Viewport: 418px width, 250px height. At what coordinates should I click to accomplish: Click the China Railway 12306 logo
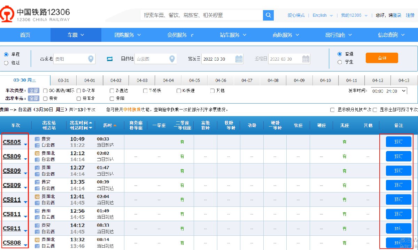36,15
